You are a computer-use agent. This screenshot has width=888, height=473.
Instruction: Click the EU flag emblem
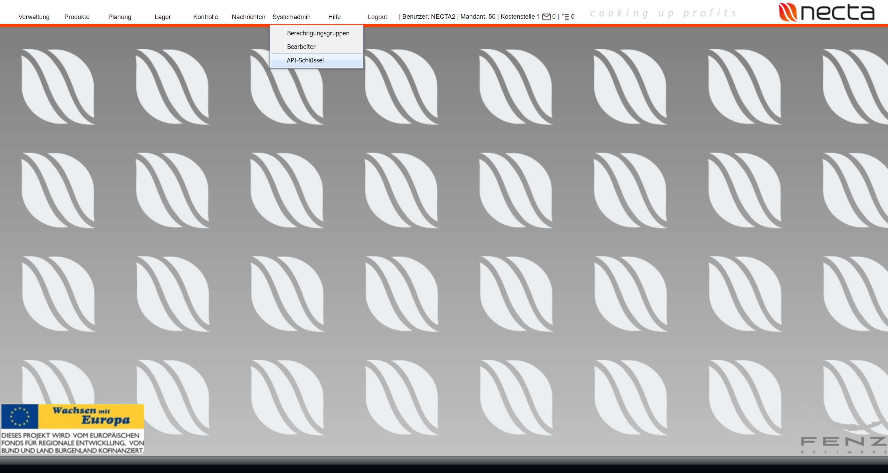(x=19, y=416)
